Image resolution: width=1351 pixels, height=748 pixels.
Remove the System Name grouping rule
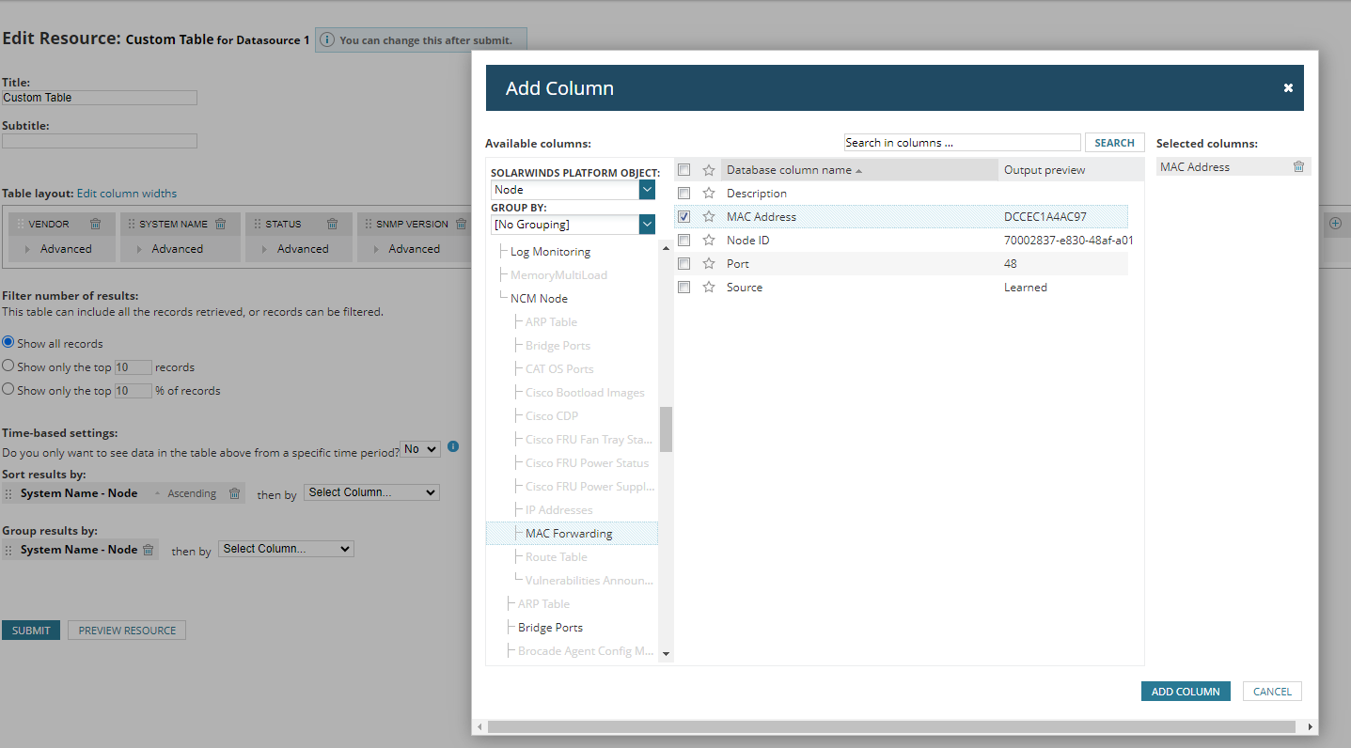click(148, 550)
